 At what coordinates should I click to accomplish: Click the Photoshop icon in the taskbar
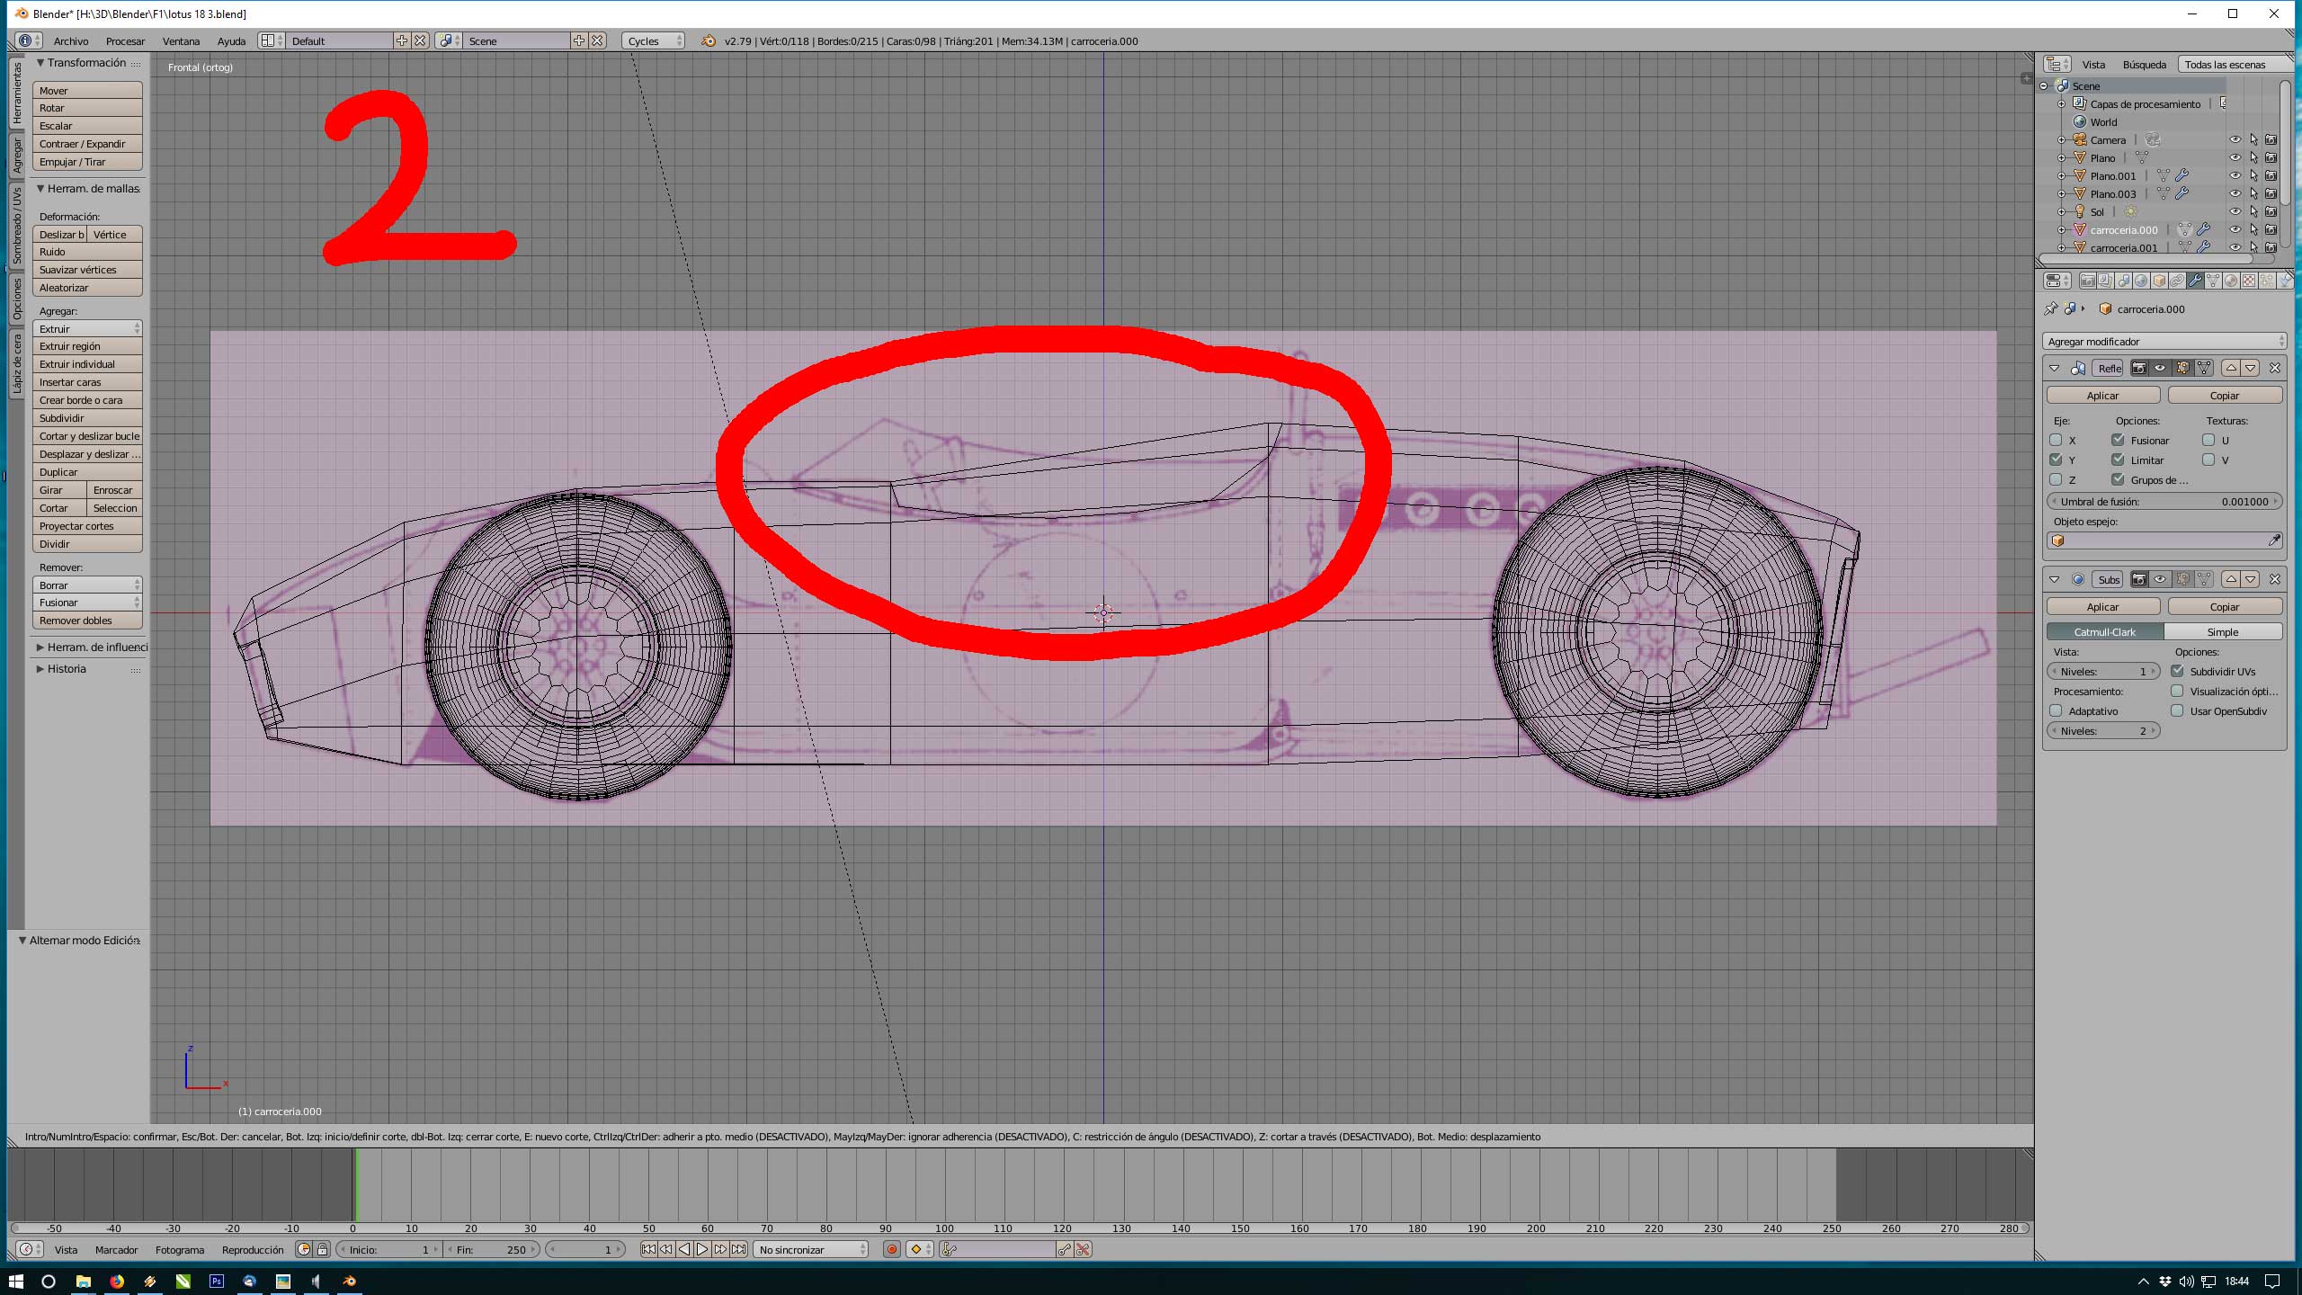pos(217,1281)
